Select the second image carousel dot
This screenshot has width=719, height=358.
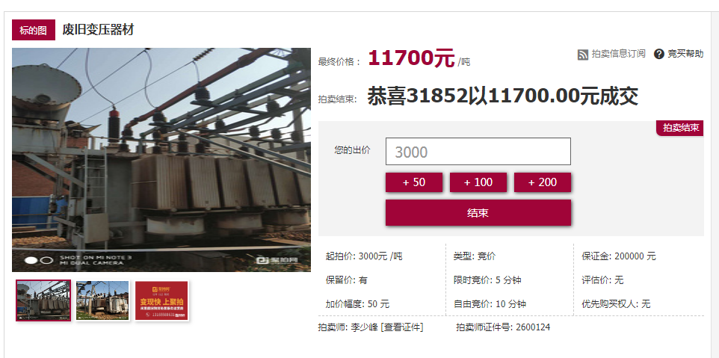coord(47,260)
